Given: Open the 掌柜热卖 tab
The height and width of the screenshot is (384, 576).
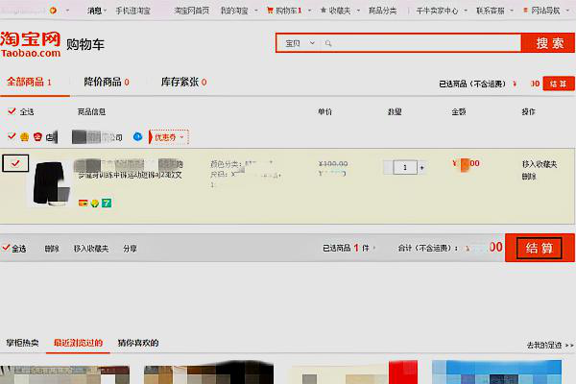Looking at the screenshot, I should click(x=22, y=343).
